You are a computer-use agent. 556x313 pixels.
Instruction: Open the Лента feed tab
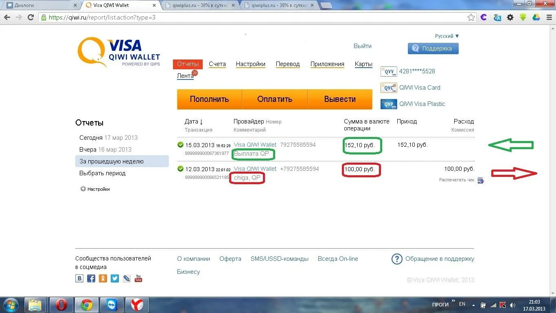tap(185, 76)
